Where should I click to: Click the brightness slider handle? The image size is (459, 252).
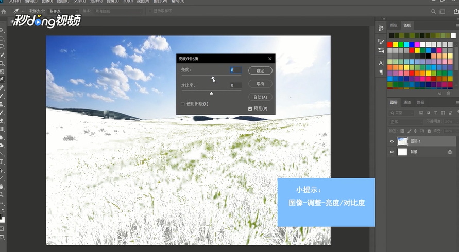click(213, 78)
